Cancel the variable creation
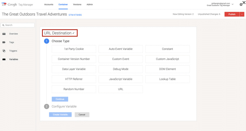This screenshot has height=131, width=246. [82, 114]
